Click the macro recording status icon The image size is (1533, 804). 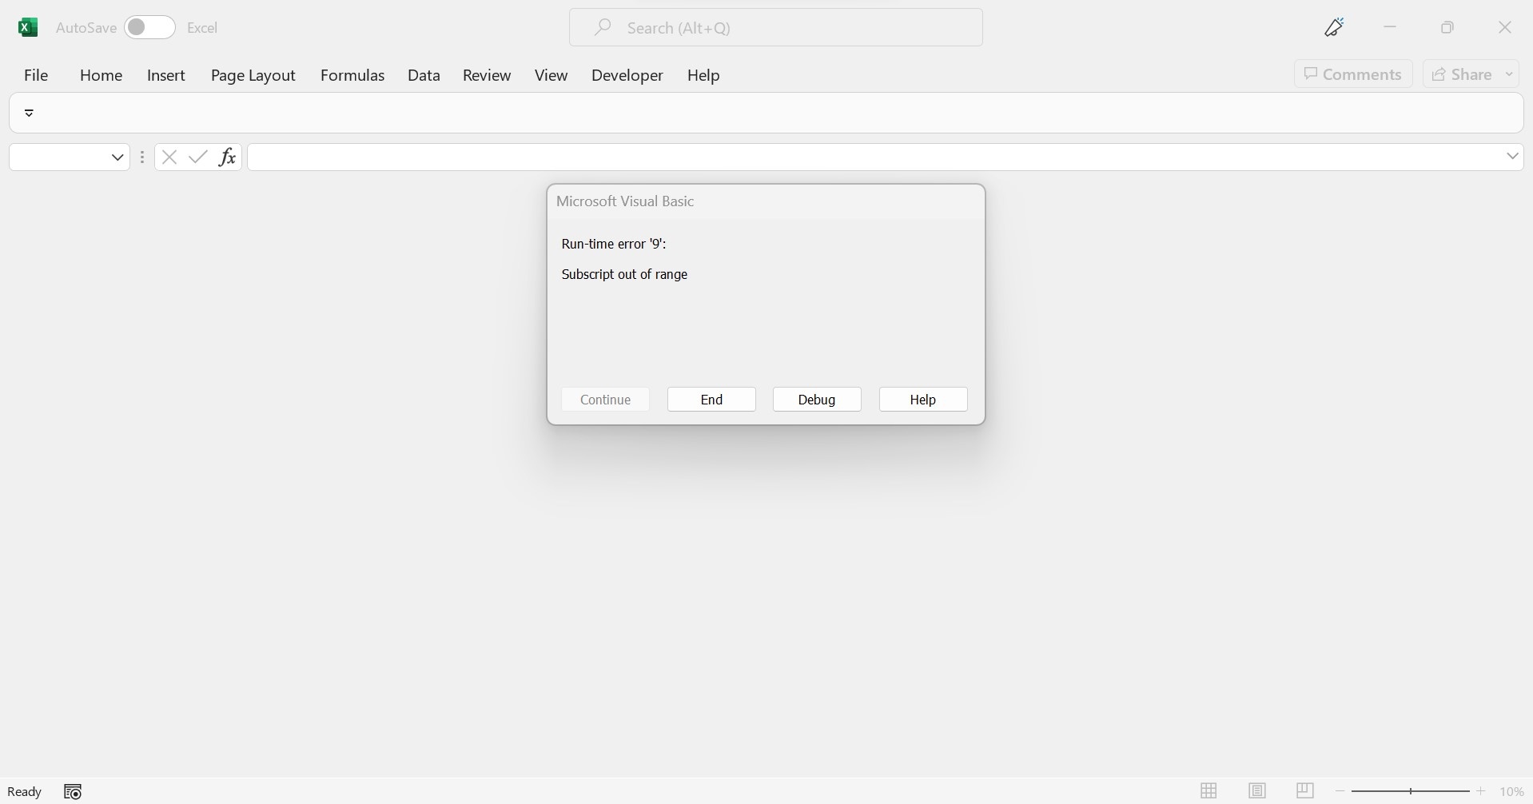(x=73, y=791)
